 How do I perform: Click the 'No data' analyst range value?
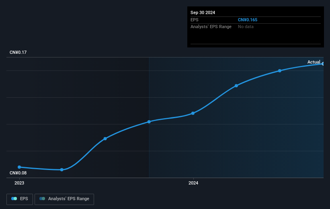[x=246, y=27]
